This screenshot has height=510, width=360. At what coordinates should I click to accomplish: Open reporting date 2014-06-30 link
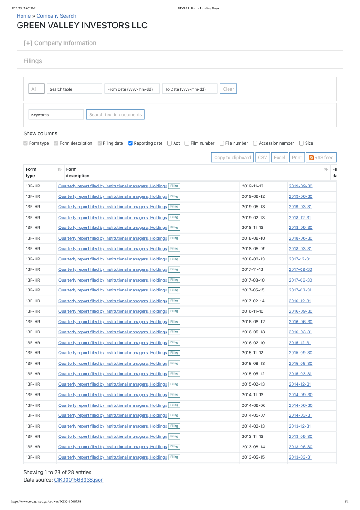click(301, 405)
